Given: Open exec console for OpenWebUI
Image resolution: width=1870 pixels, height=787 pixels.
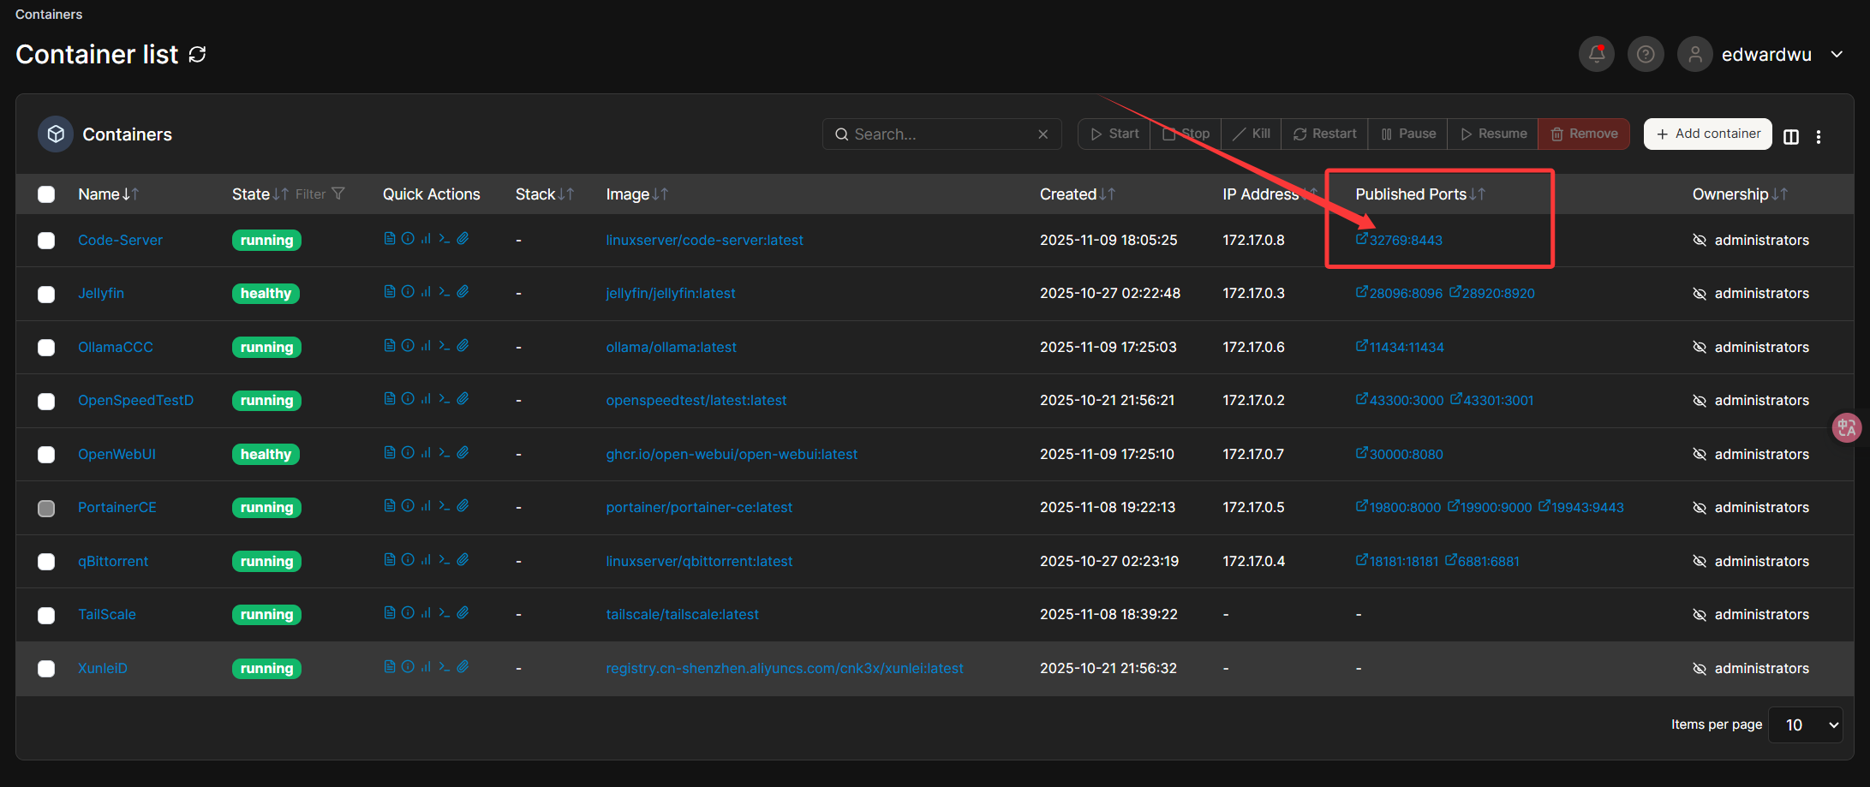Looking at the screenshot, I should click(444, 453).
